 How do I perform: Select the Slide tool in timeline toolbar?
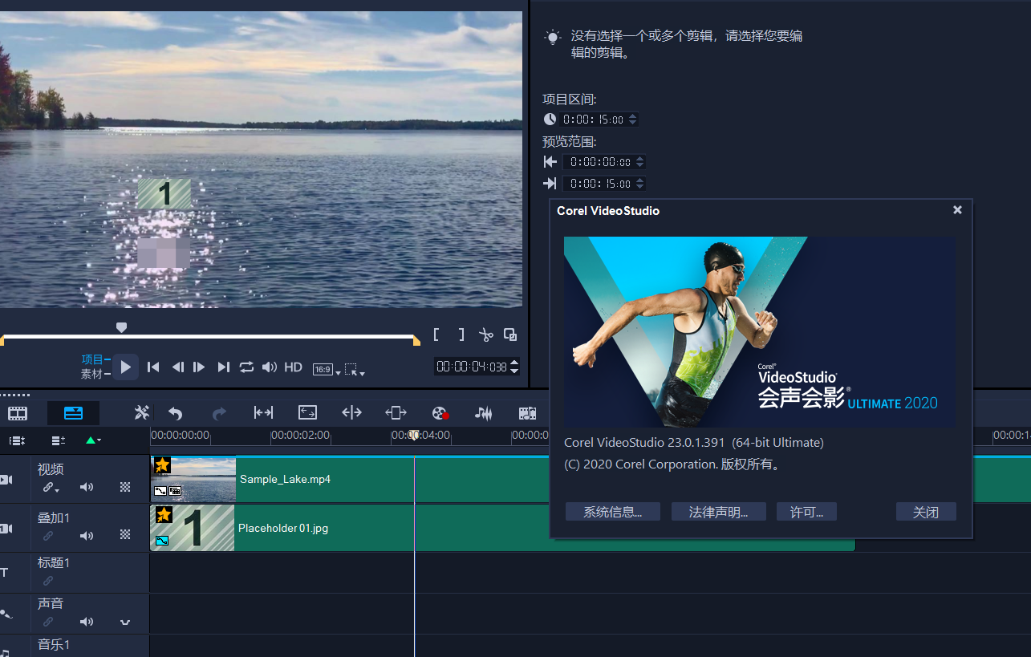(x=396, y=412)
